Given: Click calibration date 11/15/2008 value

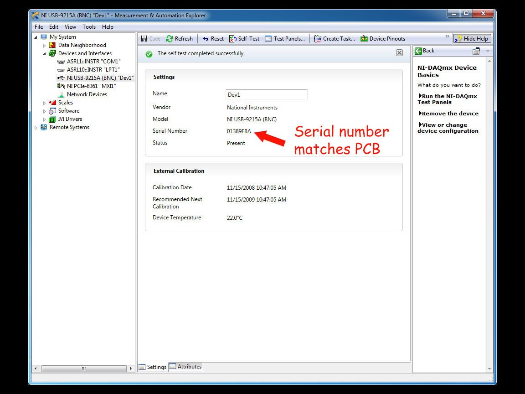Looking at the screenshot, I should point(257,188).
